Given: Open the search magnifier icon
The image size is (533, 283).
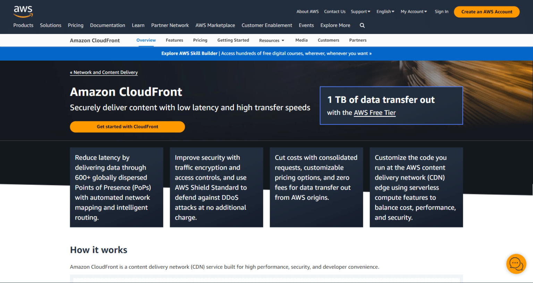Looking at the screenshot, I should pos(362,25).
